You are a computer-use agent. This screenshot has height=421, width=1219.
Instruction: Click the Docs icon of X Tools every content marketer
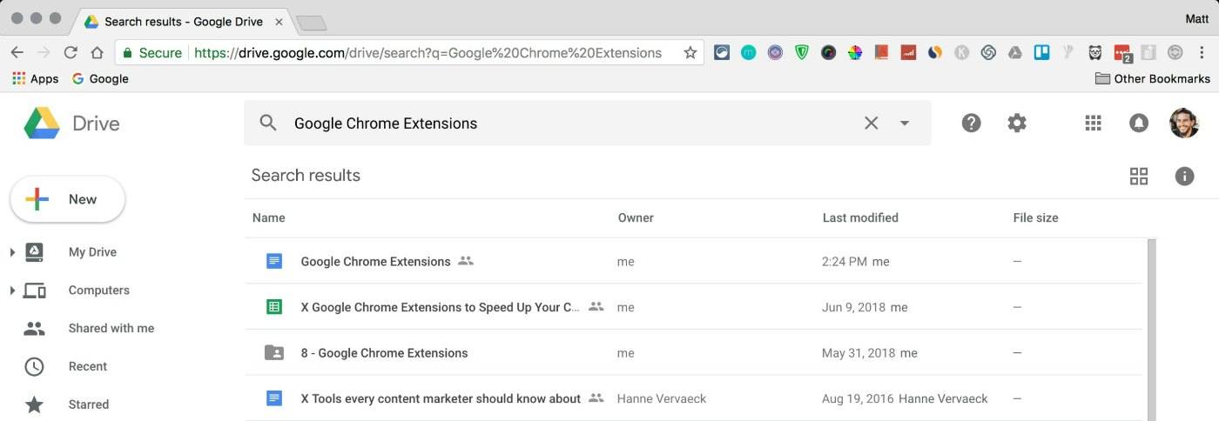pyautogui.click(x=274, y=398)
